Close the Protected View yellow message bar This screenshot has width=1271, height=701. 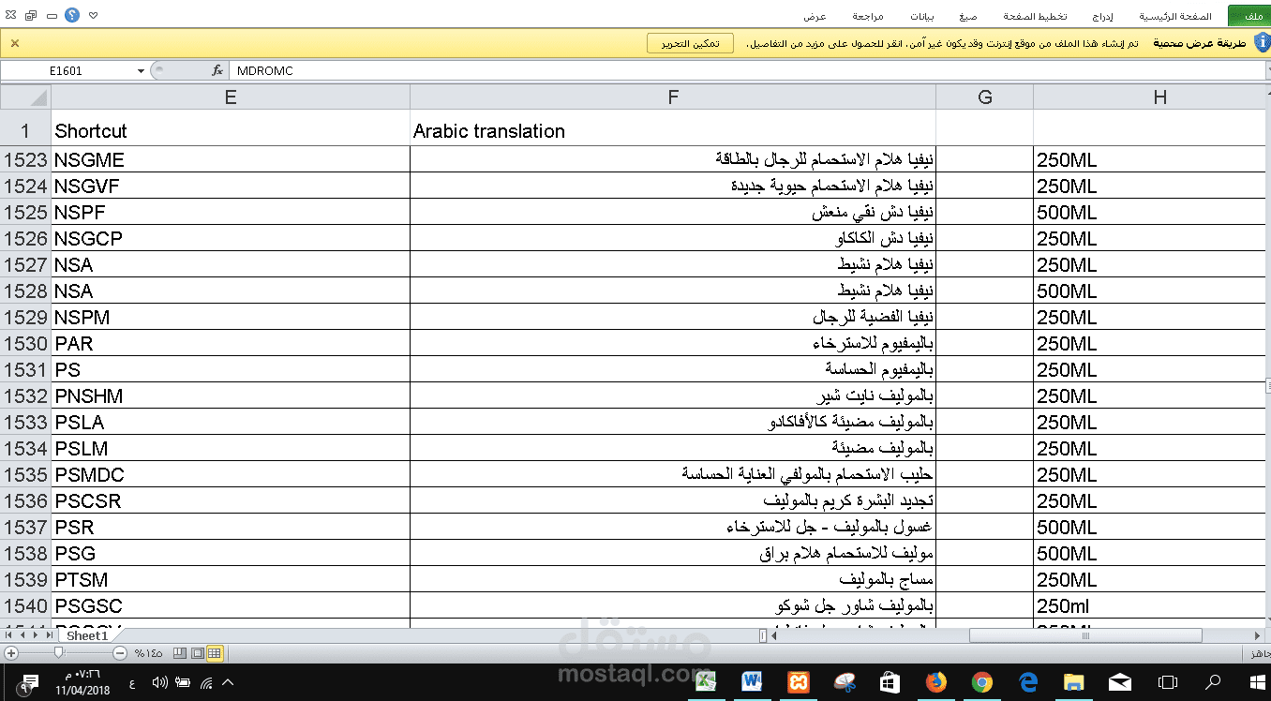coord(15,43)
